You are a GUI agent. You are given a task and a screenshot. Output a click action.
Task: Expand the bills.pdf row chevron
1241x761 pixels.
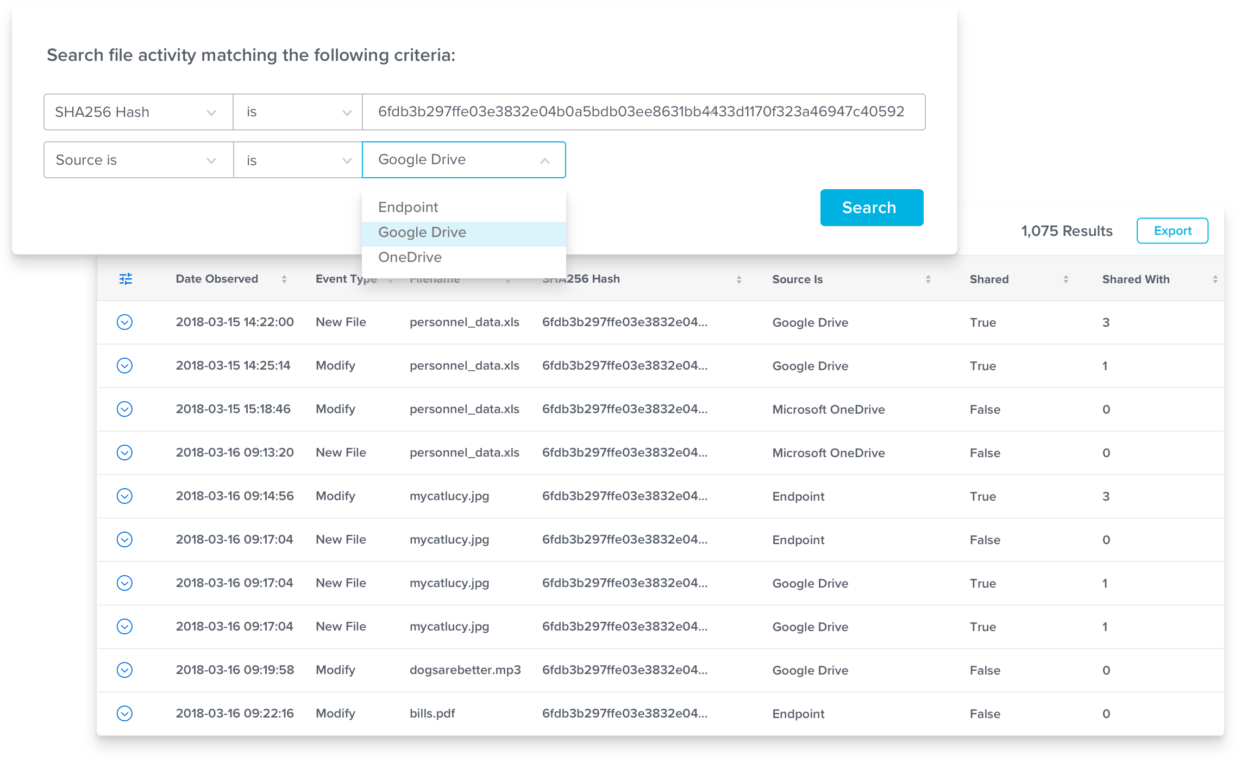(x=124, y=714)
